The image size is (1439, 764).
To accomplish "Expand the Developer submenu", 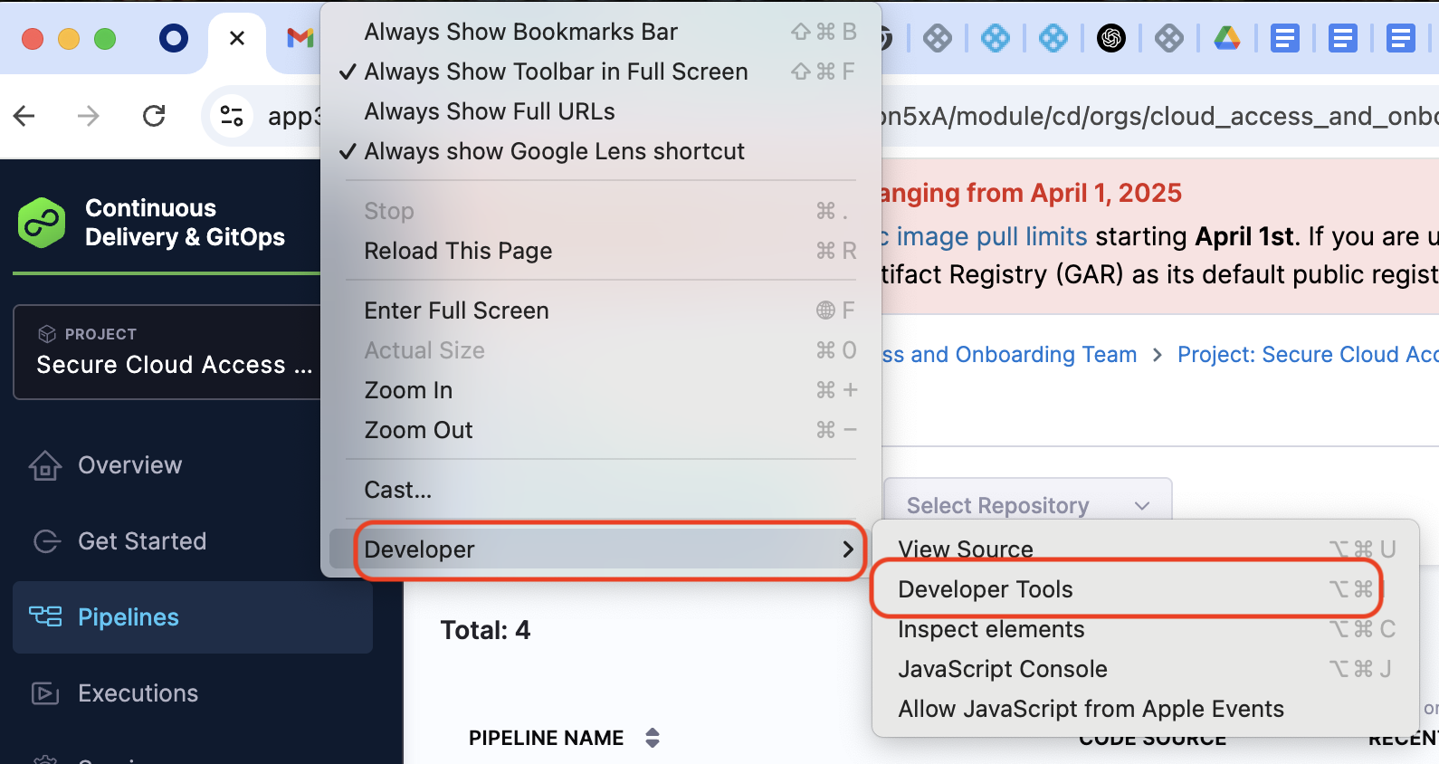I will pos(608,549).
